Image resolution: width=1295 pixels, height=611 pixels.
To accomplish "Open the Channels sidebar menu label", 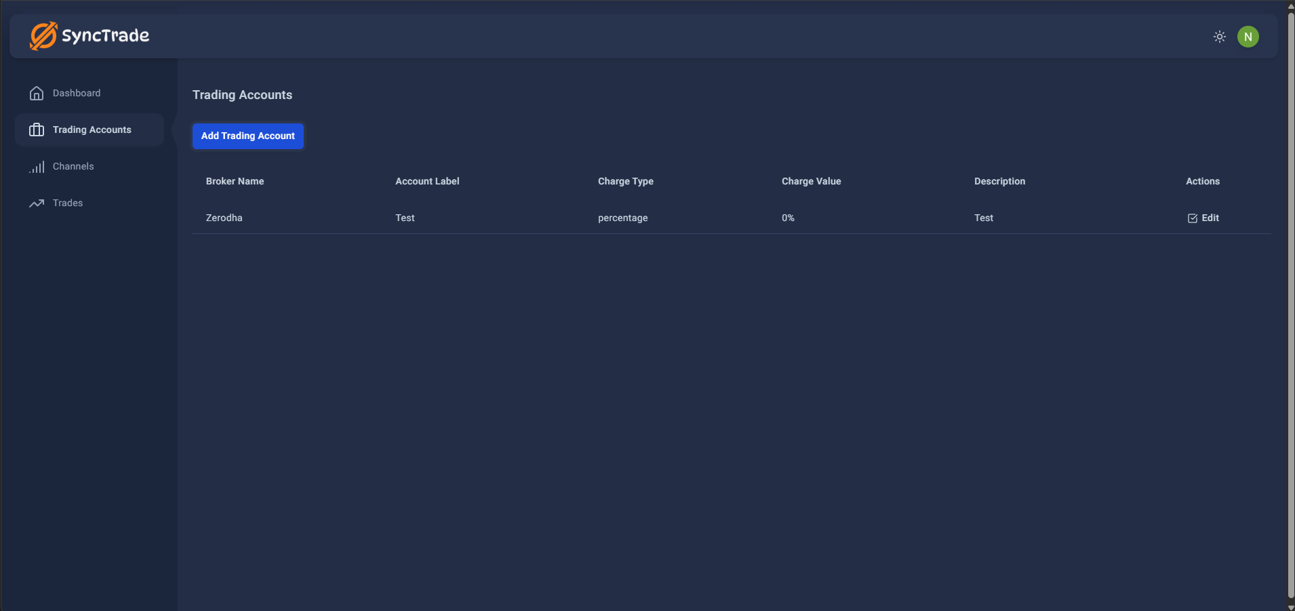I will [73, 167].
